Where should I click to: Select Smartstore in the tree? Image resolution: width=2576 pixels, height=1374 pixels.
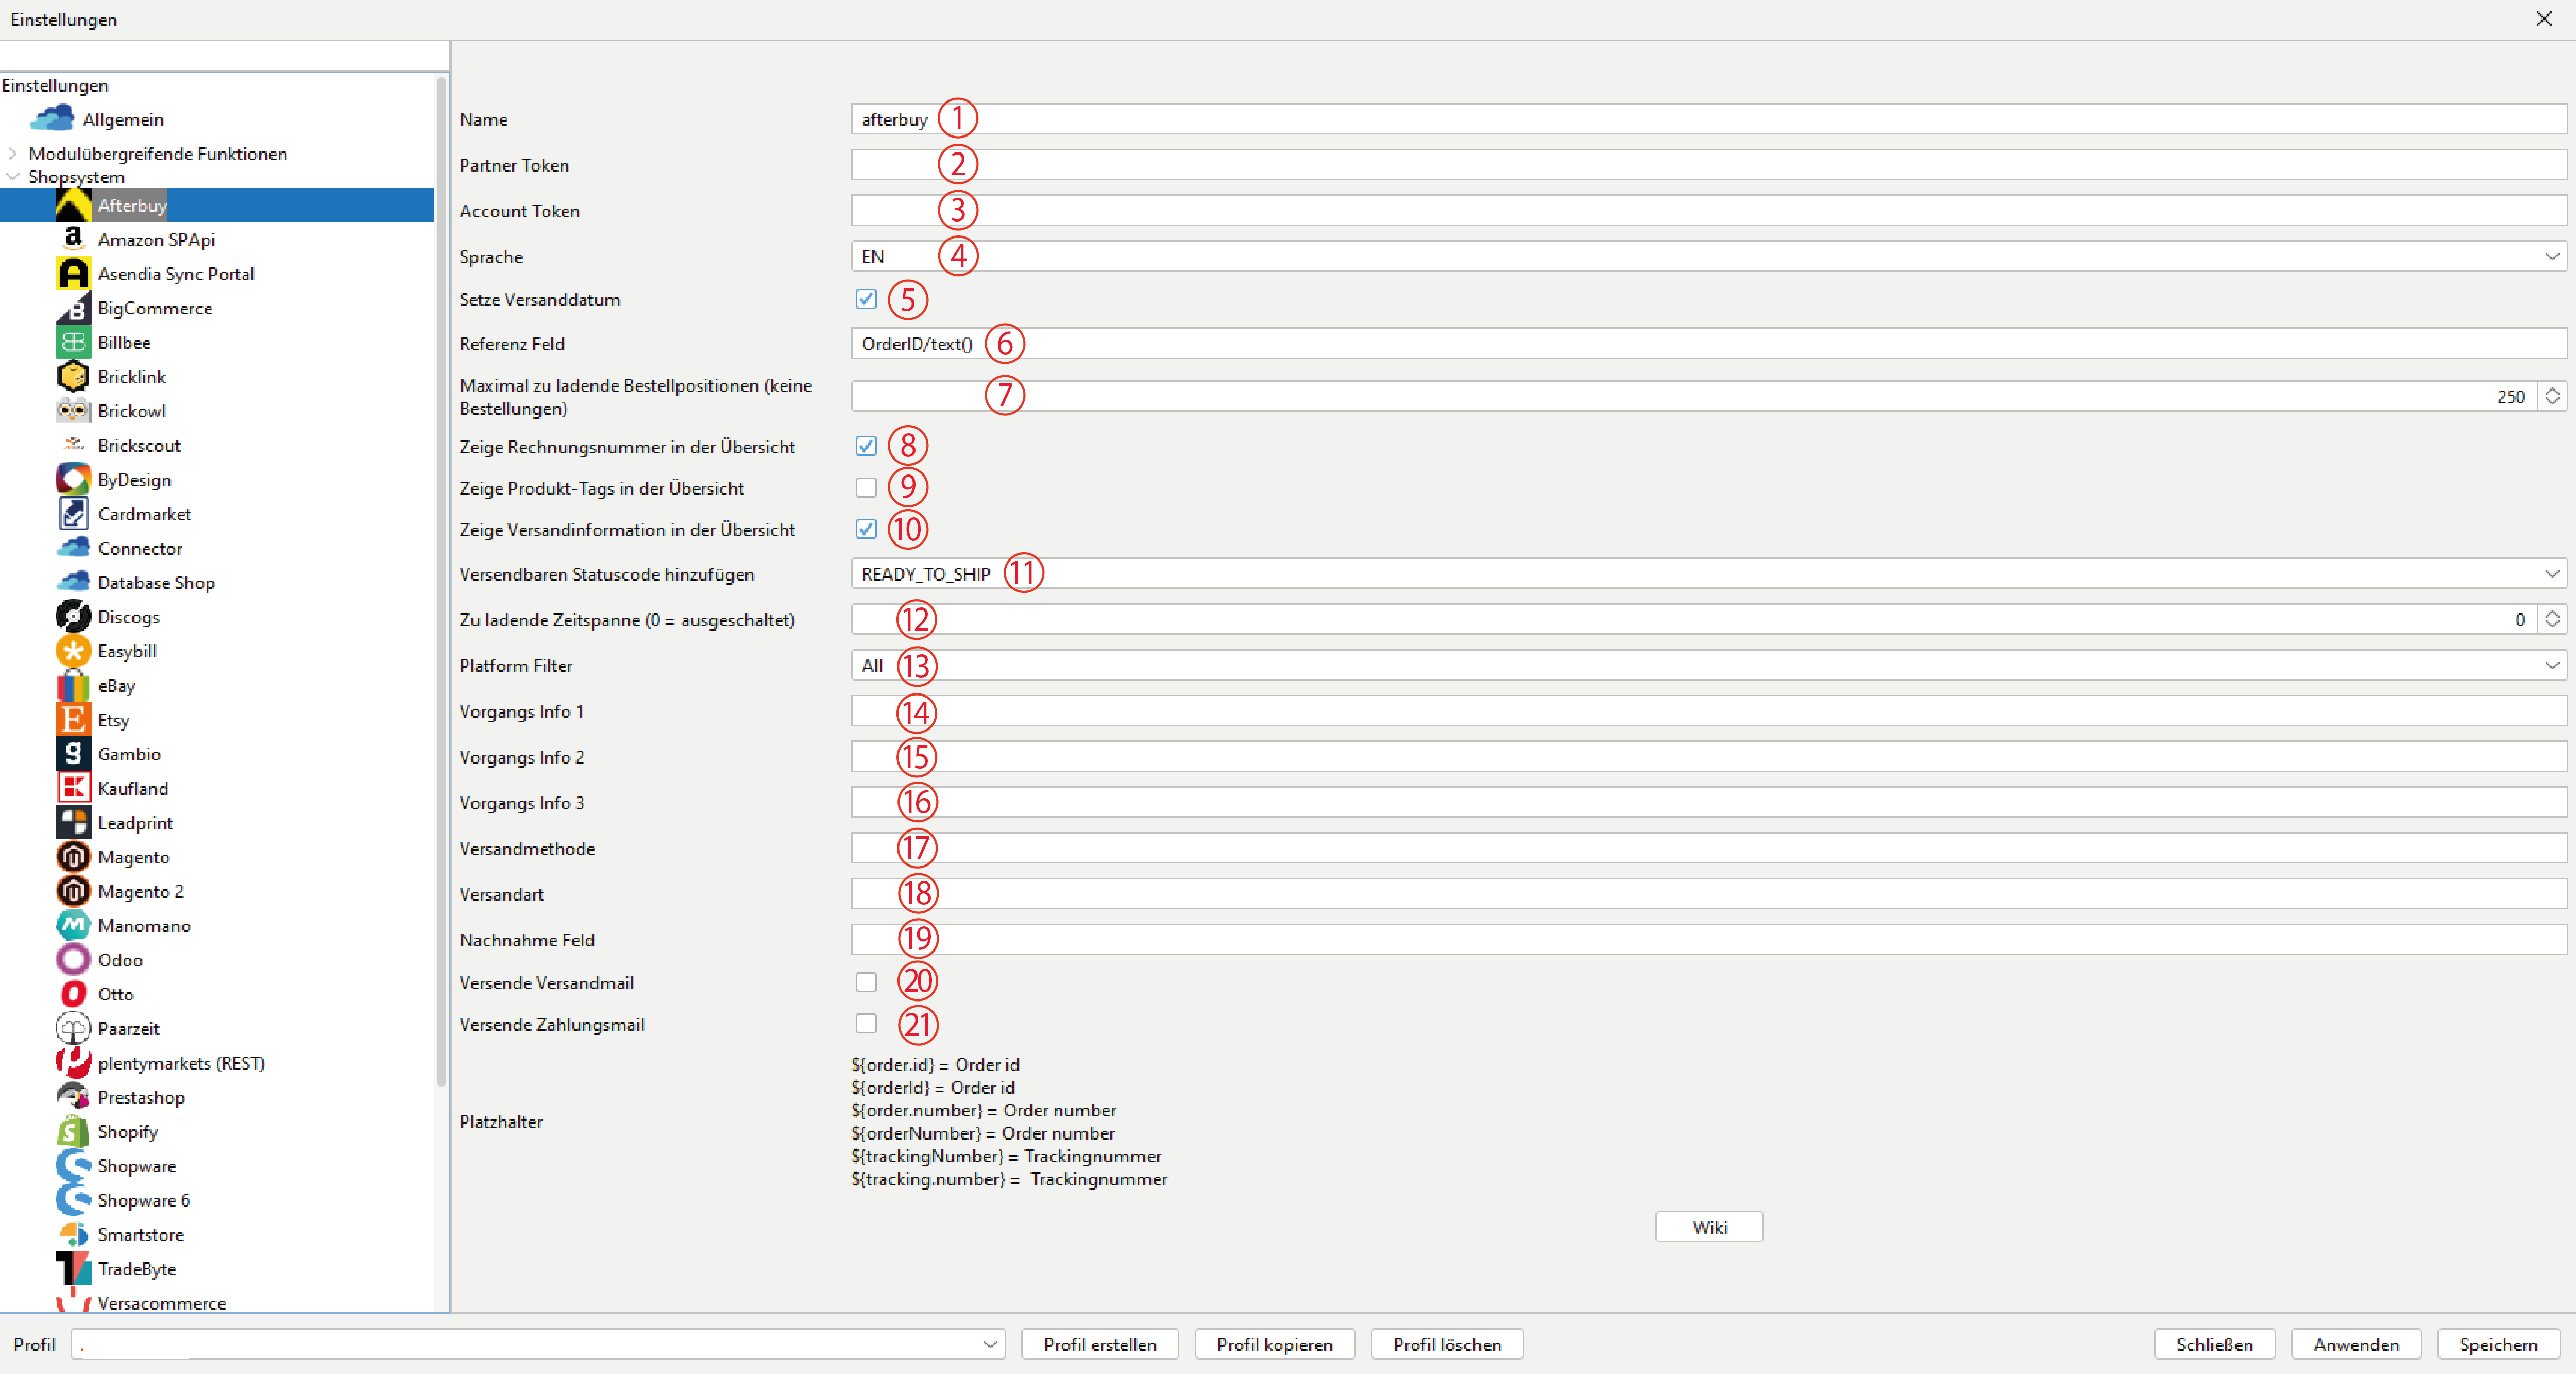[140, 1234]
